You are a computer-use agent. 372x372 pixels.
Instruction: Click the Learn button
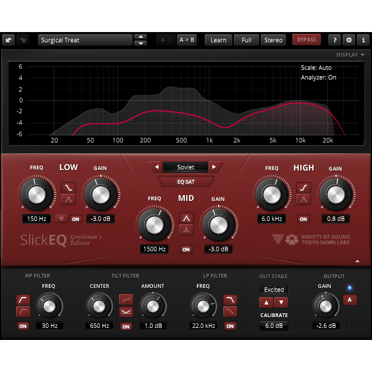tap(218, 40)
